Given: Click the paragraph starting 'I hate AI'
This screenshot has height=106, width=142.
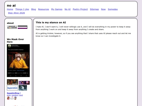Looking at the screenshot, I should coord(83,28).
